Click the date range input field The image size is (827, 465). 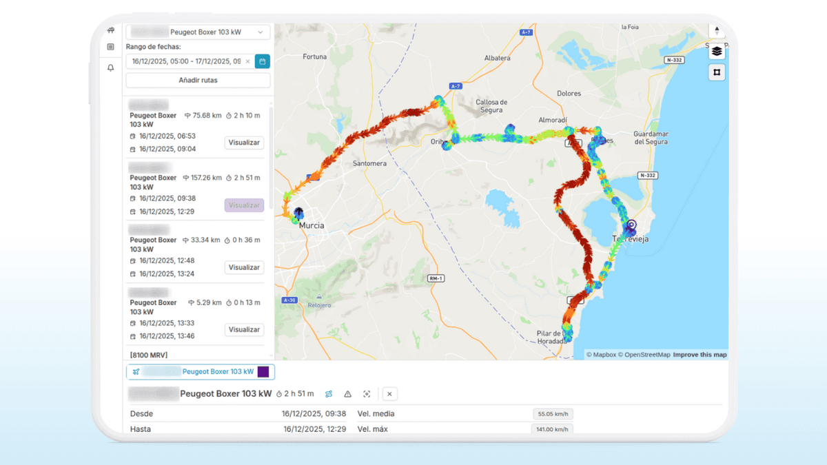[190, 61]
